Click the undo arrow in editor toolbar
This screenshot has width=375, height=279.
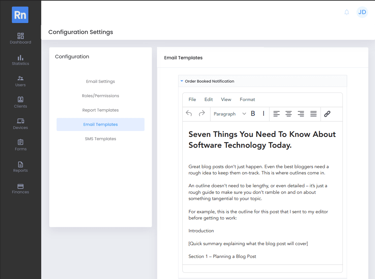(x=189, y=114)
